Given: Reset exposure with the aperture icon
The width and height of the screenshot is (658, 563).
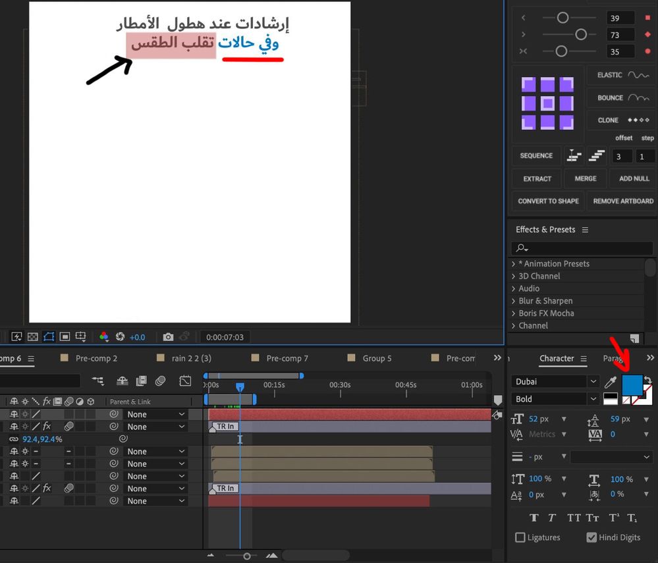Looking at the screenshot, I should click(x=120, y=337).
